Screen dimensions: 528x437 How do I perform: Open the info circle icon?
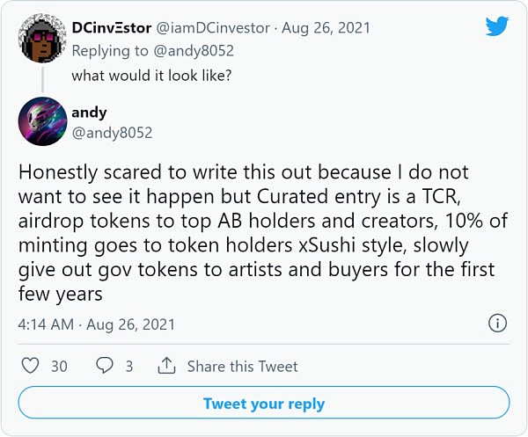[497, 324]
